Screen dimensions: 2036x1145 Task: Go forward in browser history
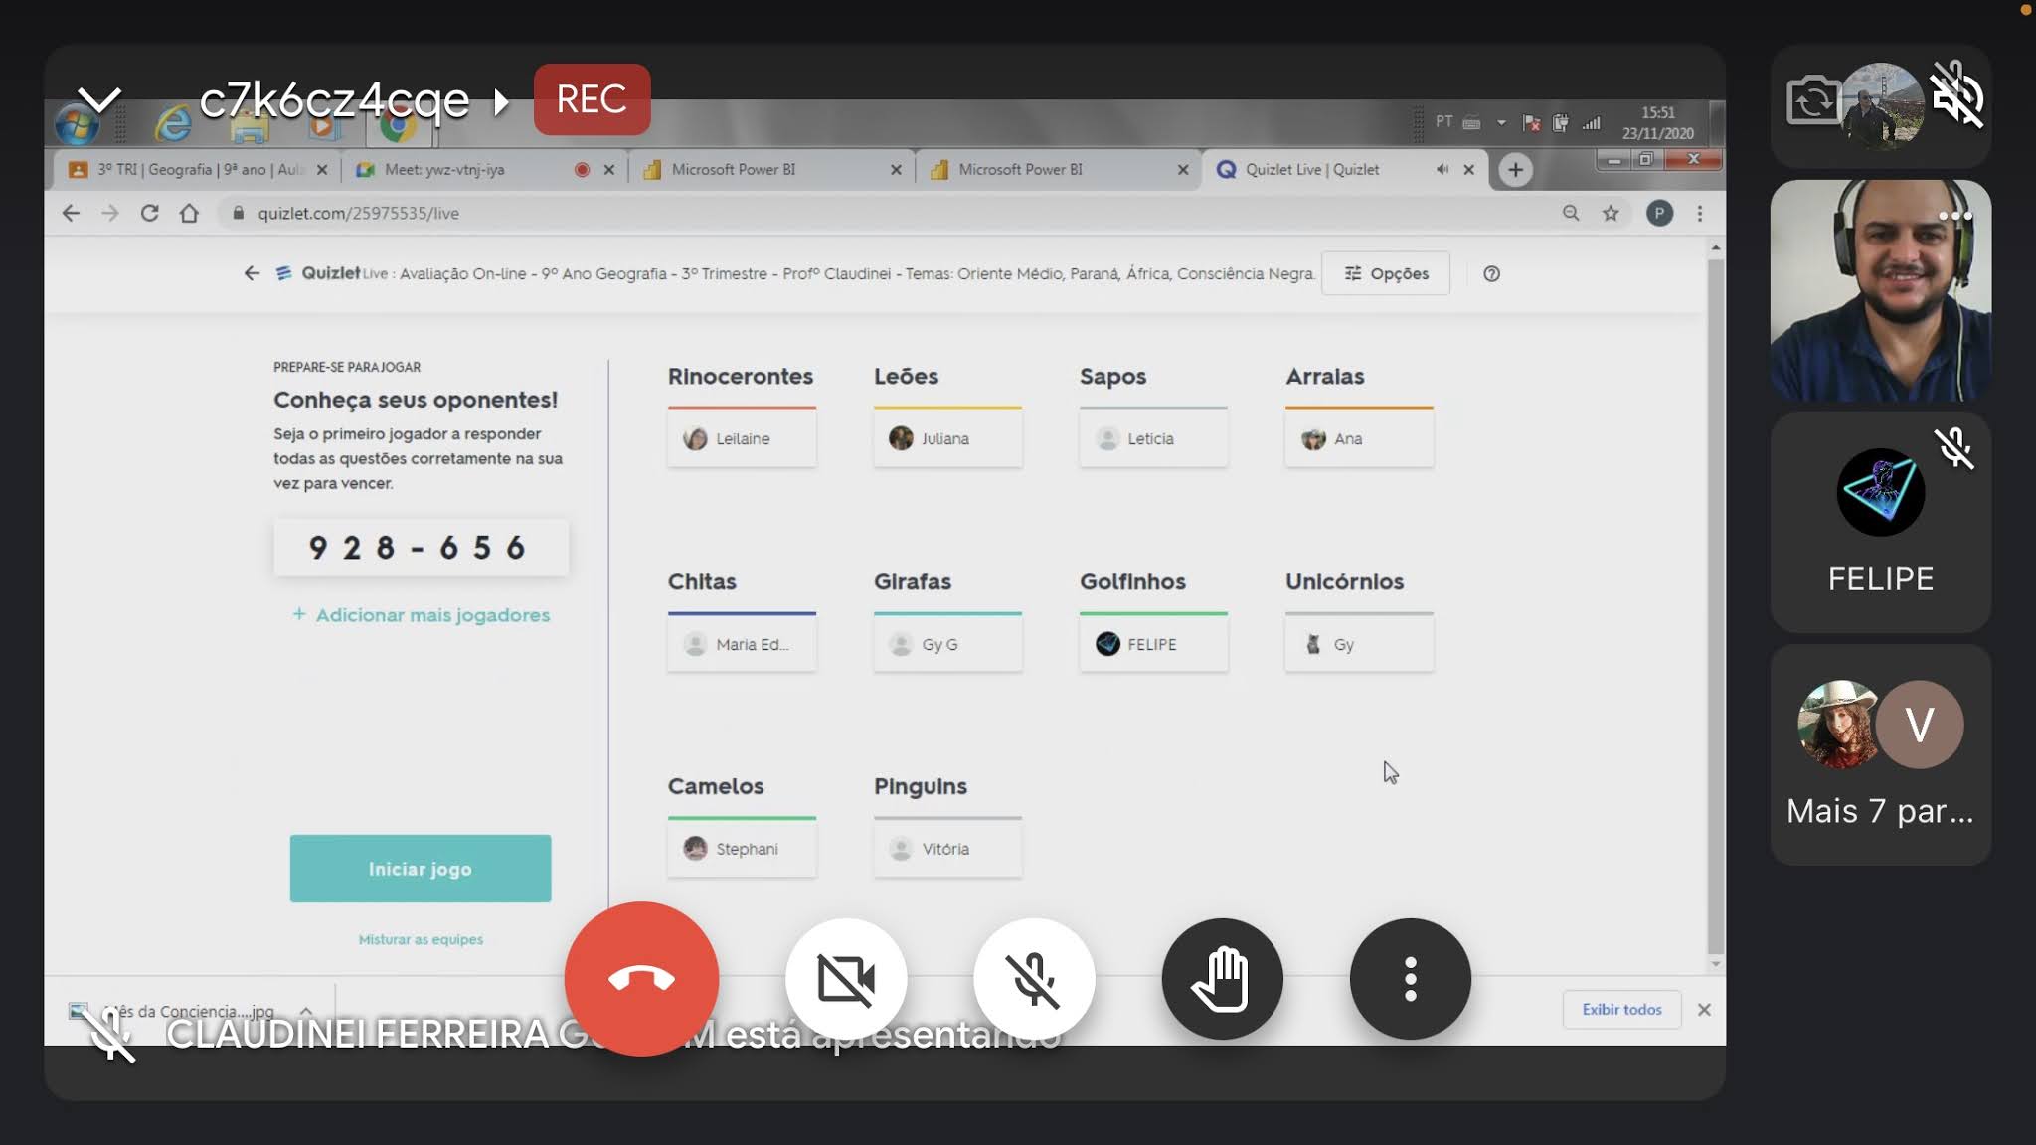[x=110, y=213]
